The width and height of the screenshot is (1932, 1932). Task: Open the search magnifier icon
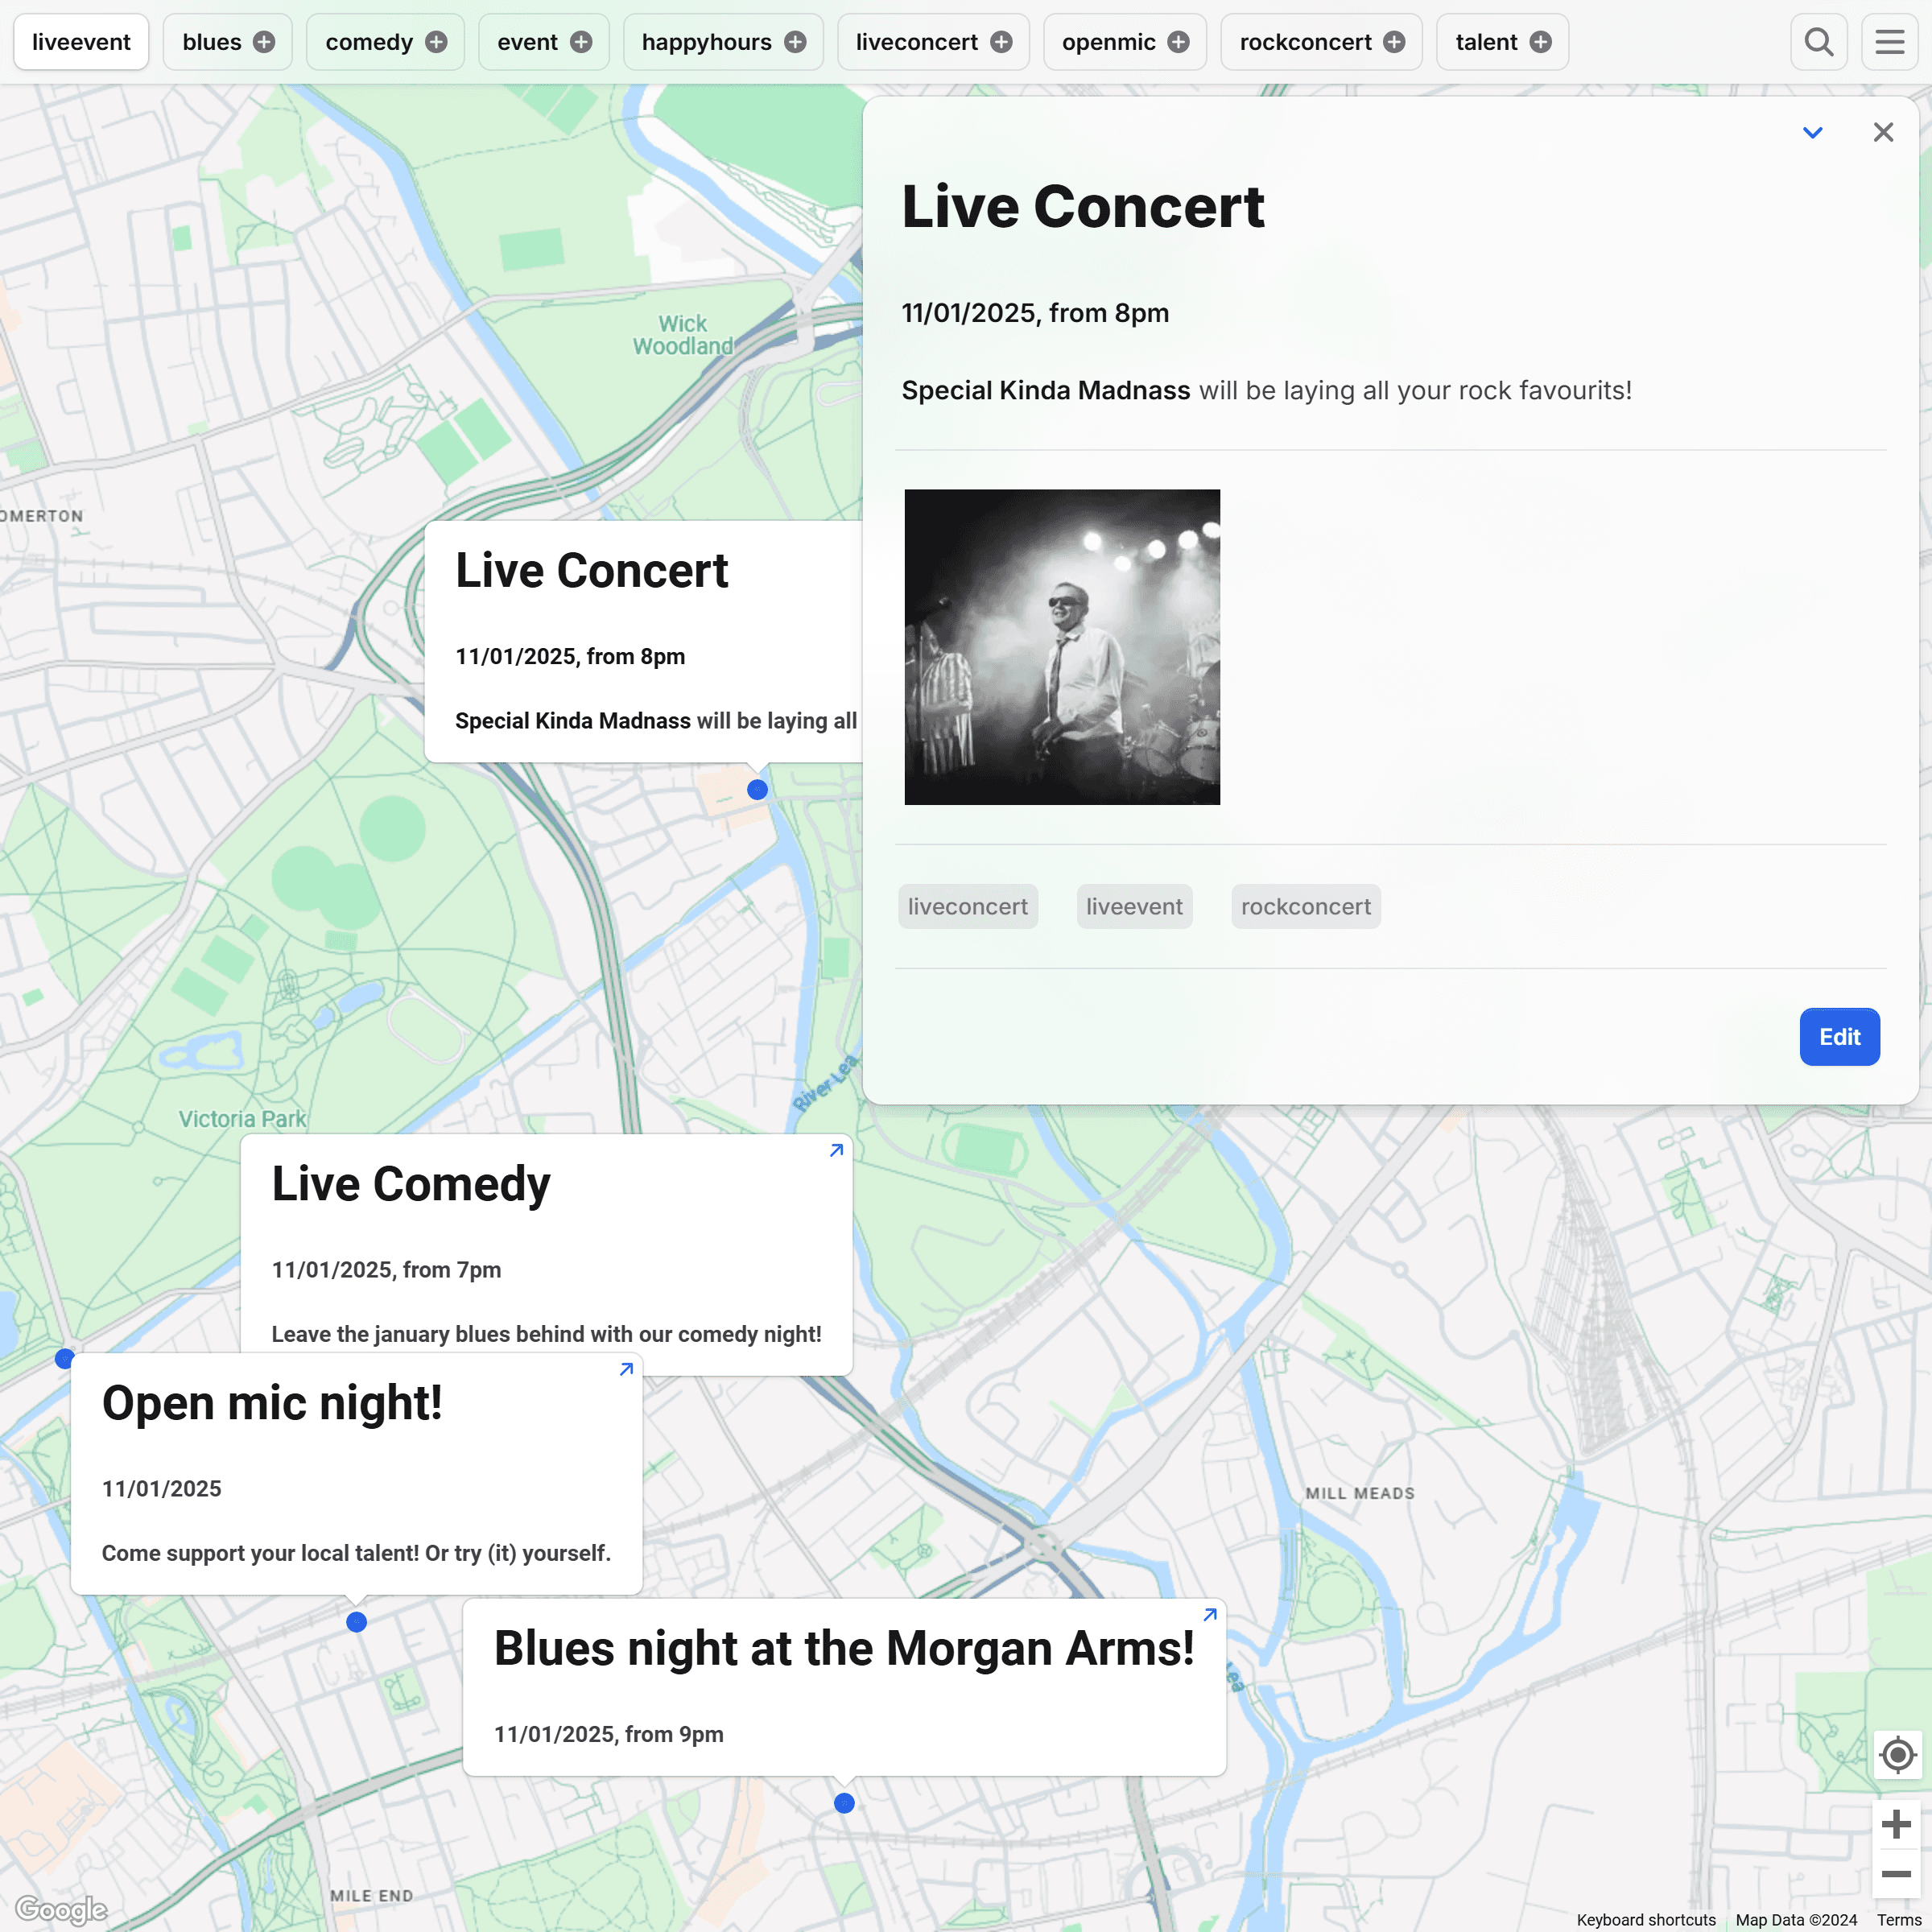[1818, 42]
